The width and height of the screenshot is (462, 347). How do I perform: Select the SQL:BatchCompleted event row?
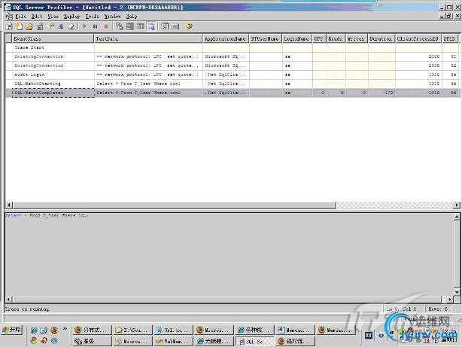click(x=232, y=93)
